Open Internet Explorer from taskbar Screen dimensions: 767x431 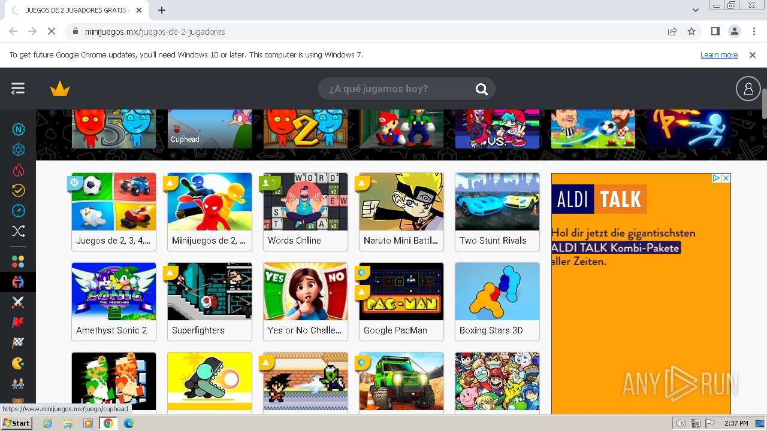48,423
